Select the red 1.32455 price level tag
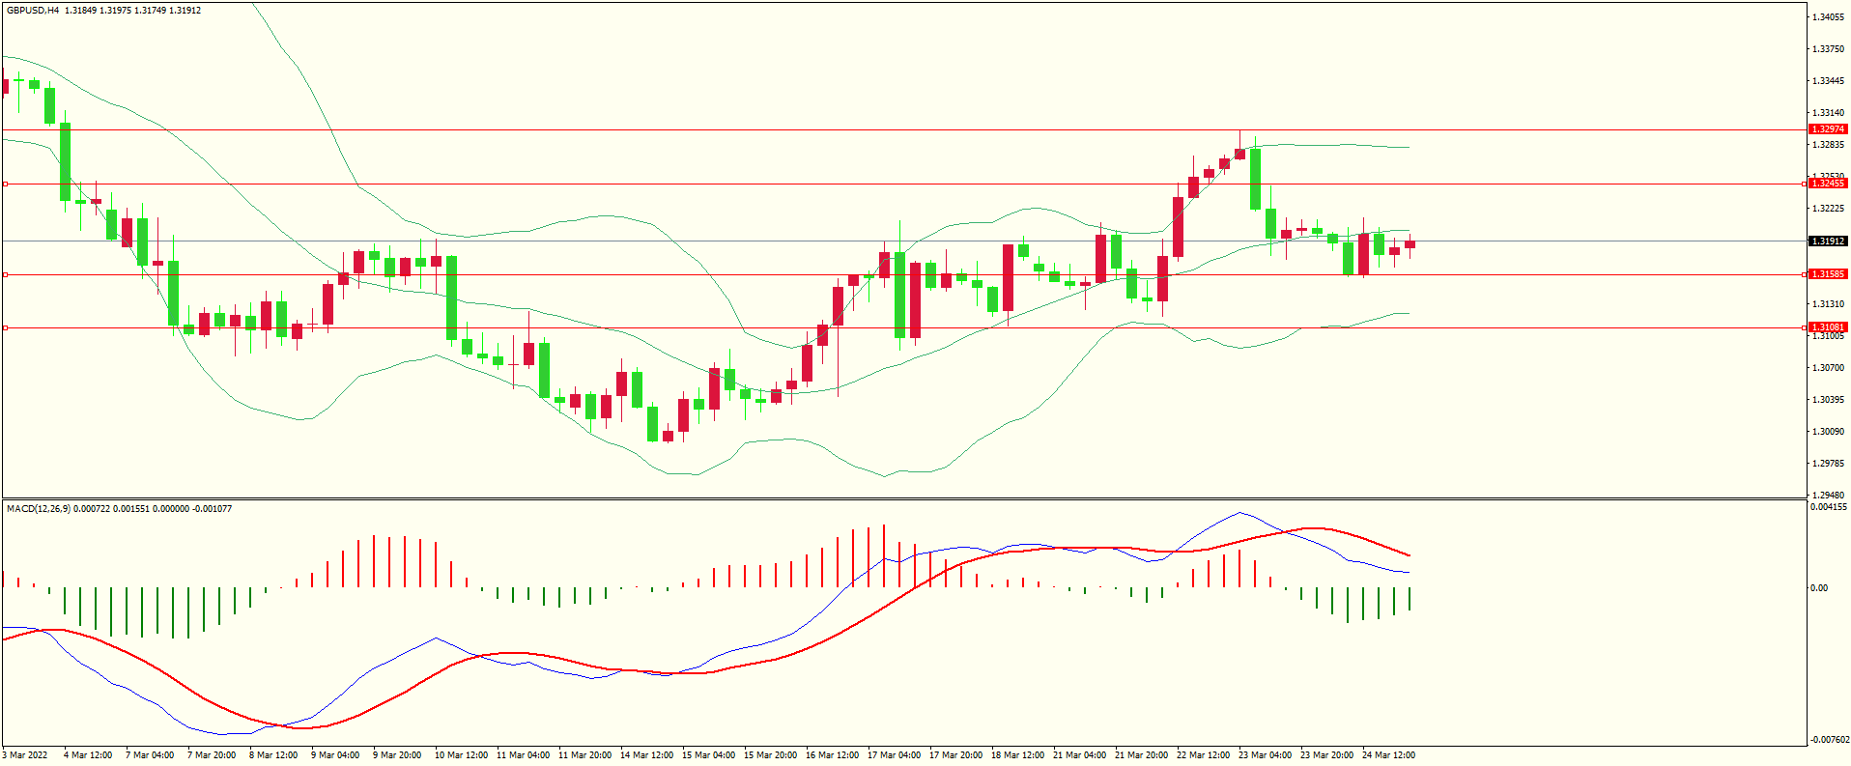 pos(1827,184)
